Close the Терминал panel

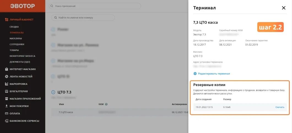[x=283, y=8]
